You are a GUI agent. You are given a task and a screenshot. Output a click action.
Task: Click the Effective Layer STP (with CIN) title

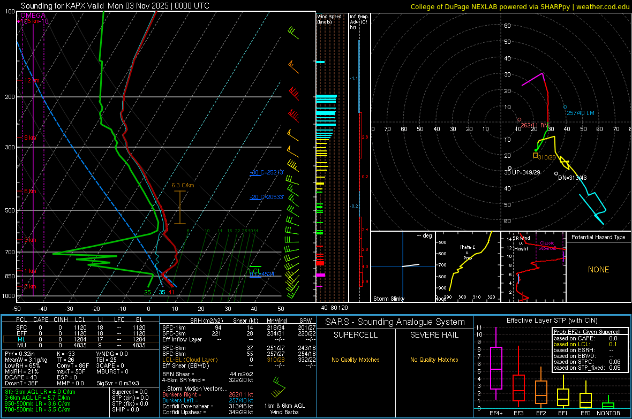tap(552, 321)
